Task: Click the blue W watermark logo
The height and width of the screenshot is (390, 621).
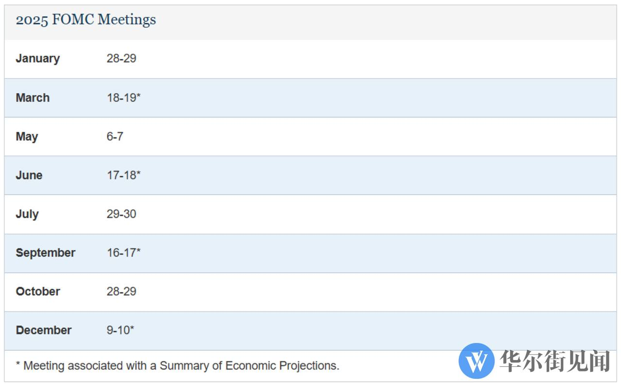Action: coord(476,361)
